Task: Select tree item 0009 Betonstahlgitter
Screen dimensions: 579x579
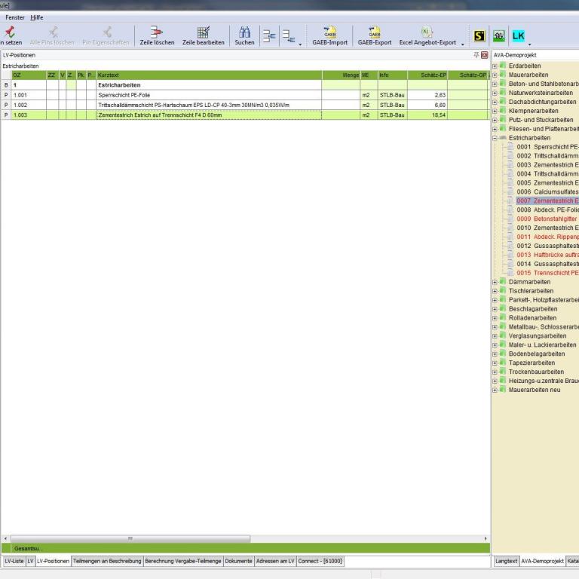Action: [547, 219]
